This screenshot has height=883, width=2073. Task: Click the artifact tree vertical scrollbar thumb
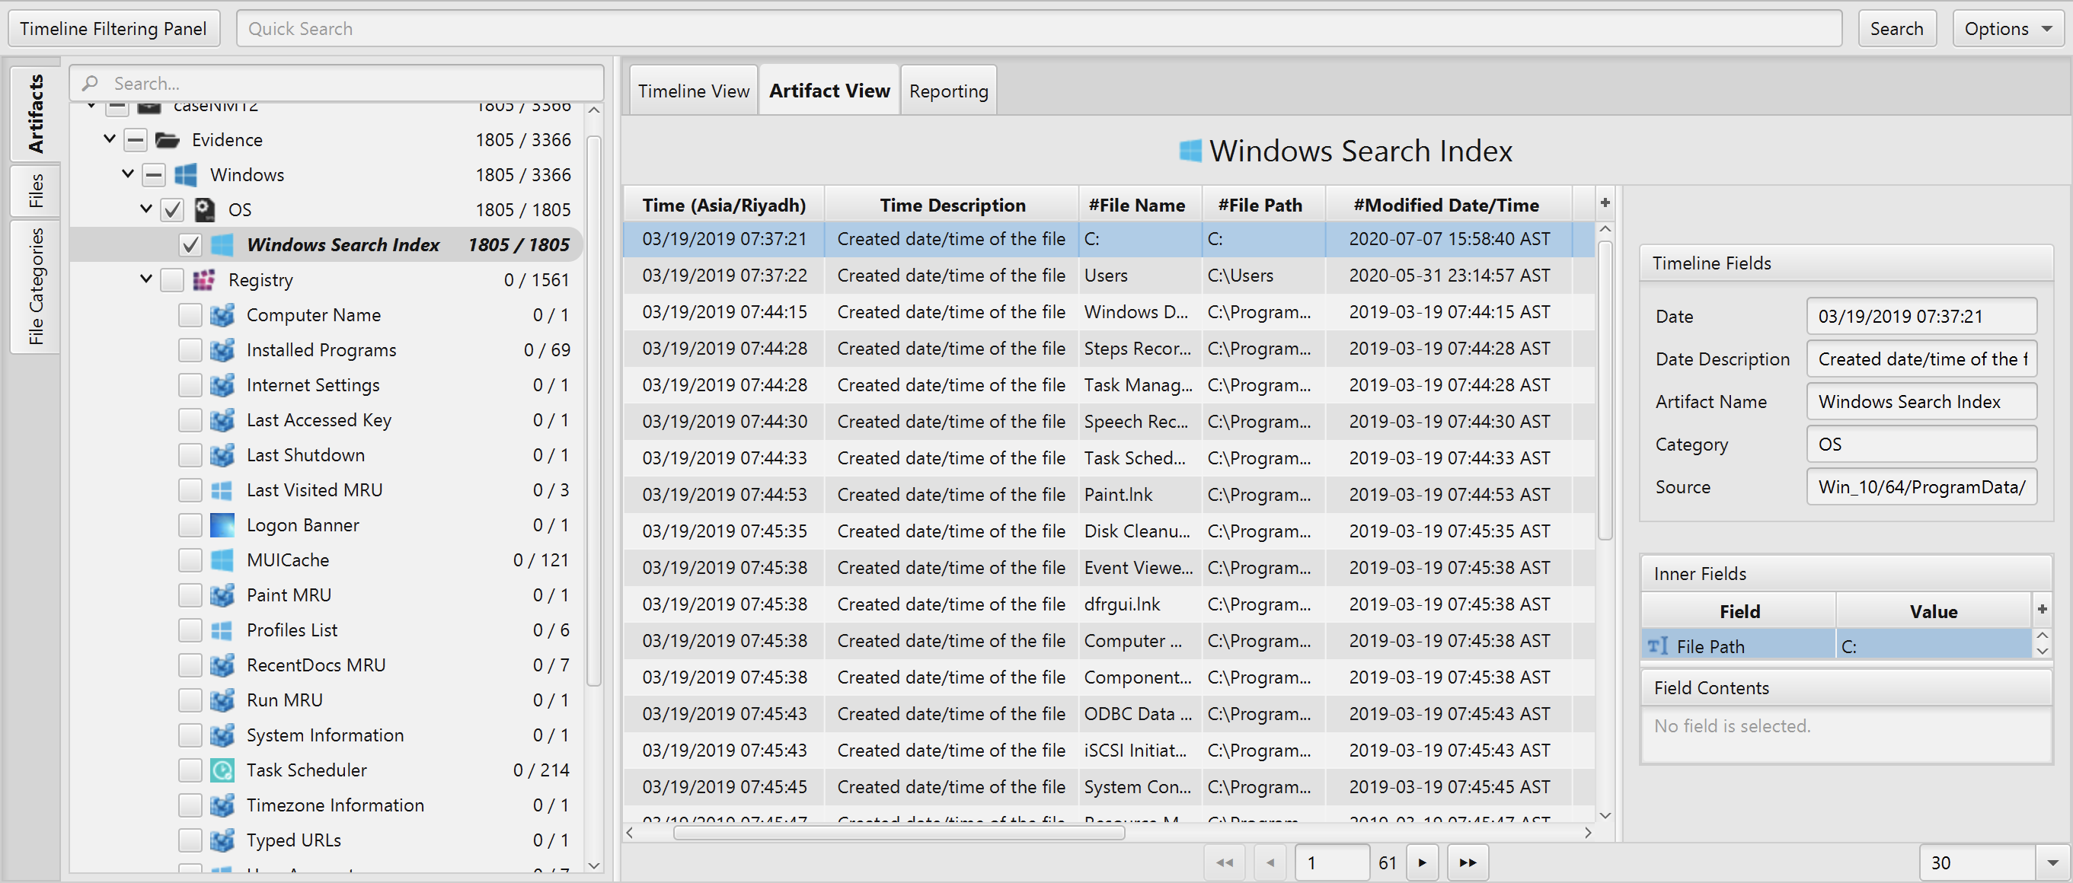[594, 411]
